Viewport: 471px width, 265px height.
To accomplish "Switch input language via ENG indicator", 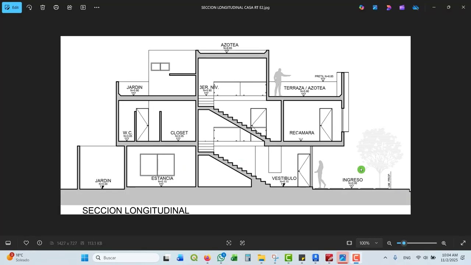I will click(x=407, y=258).
